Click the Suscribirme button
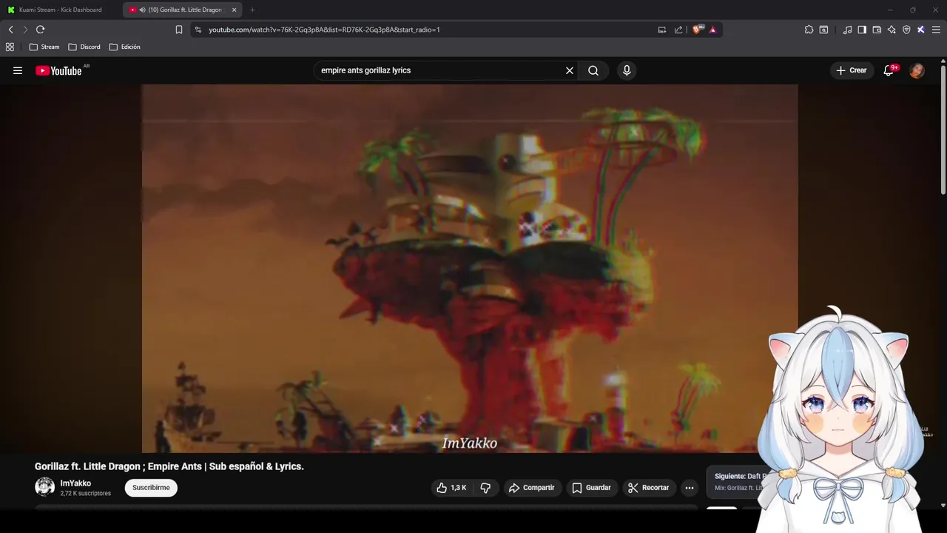Image resolution: width=947 pixels, height=533 pixels. pos(151,488)
